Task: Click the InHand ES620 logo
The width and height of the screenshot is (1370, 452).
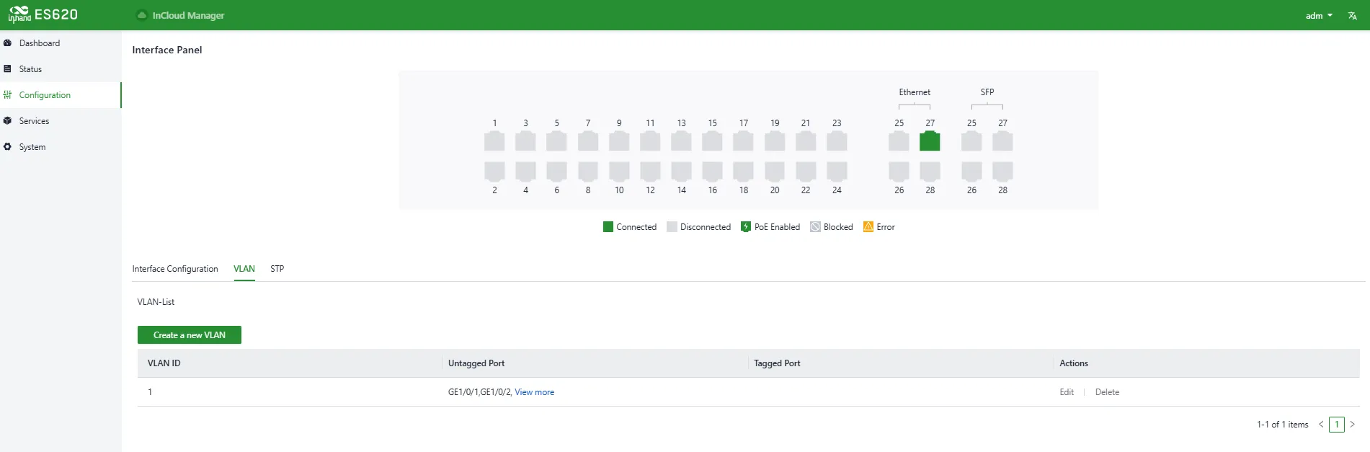Action: (x=43, y=14)
